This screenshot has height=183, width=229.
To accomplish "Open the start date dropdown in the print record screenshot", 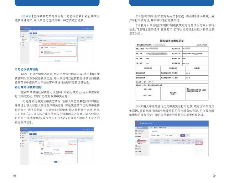I will coord(161,136).
